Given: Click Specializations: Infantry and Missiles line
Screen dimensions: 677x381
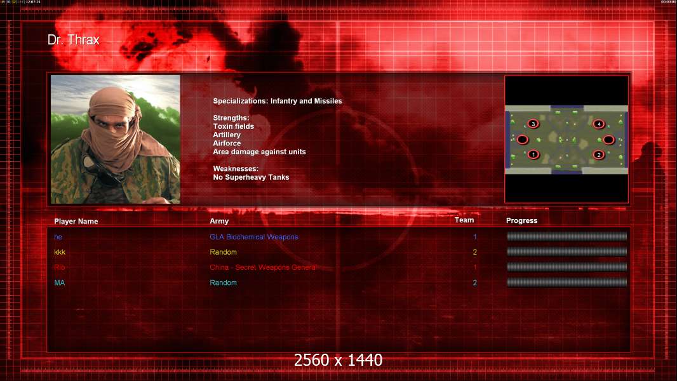Looking at the screenshot, I should (277, 101).
